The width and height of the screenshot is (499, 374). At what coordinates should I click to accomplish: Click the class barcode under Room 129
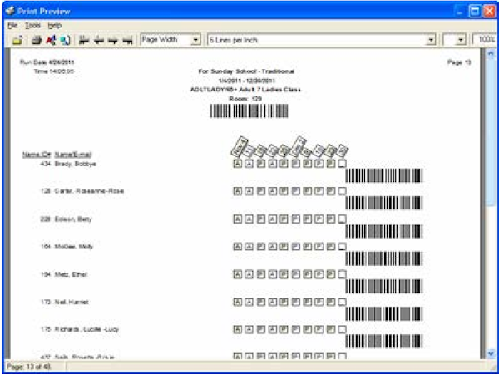249,111
